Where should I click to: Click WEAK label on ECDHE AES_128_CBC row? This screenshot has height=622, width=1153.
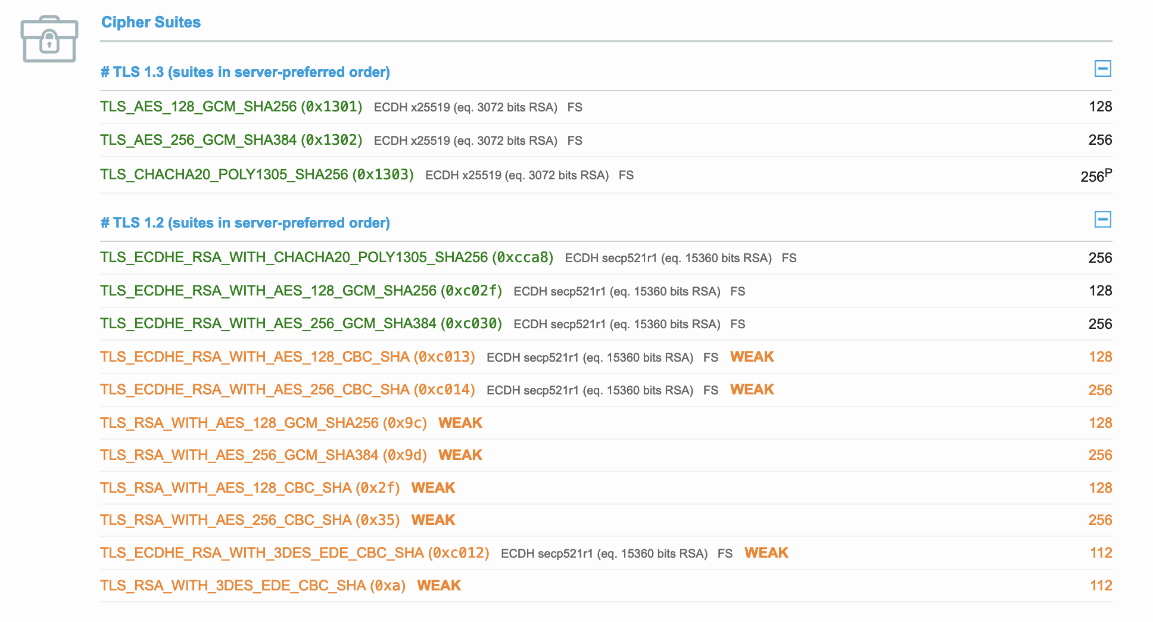click(752, 357)
